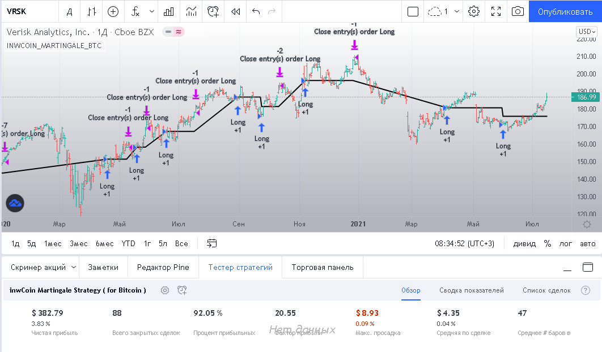Viewport: 602px width, 352px height.
Task: Open the cloud layout dropdown arrow
Action: click(x=457, y=11)
